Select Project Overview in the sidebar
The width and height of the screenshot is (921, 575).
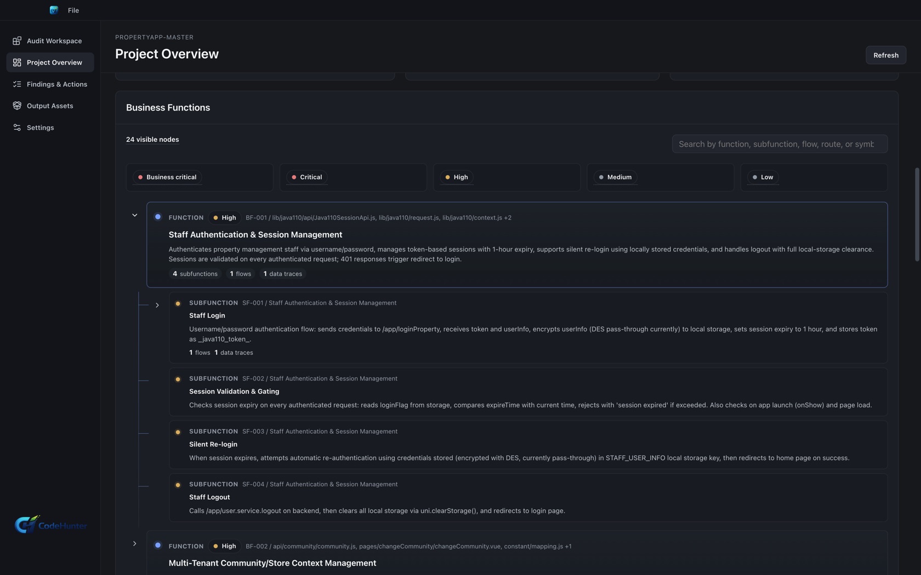[50, 62]
